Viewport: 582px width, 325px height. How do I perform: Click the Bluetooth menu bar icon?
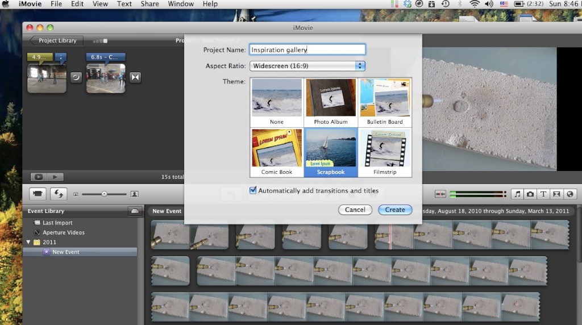pos(460,4)
